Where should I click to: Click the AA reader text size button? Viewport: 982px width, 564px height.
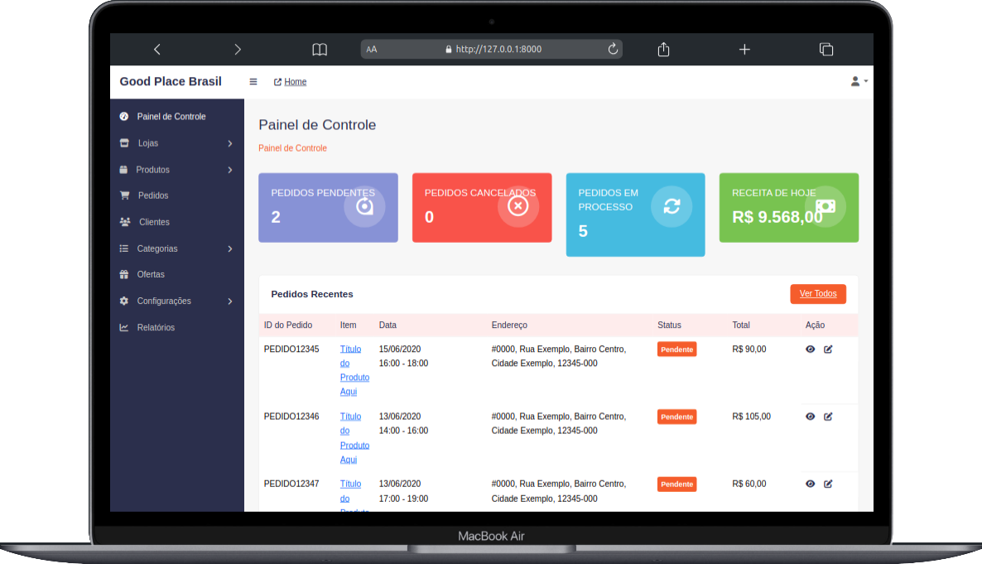tap(372, 50)
